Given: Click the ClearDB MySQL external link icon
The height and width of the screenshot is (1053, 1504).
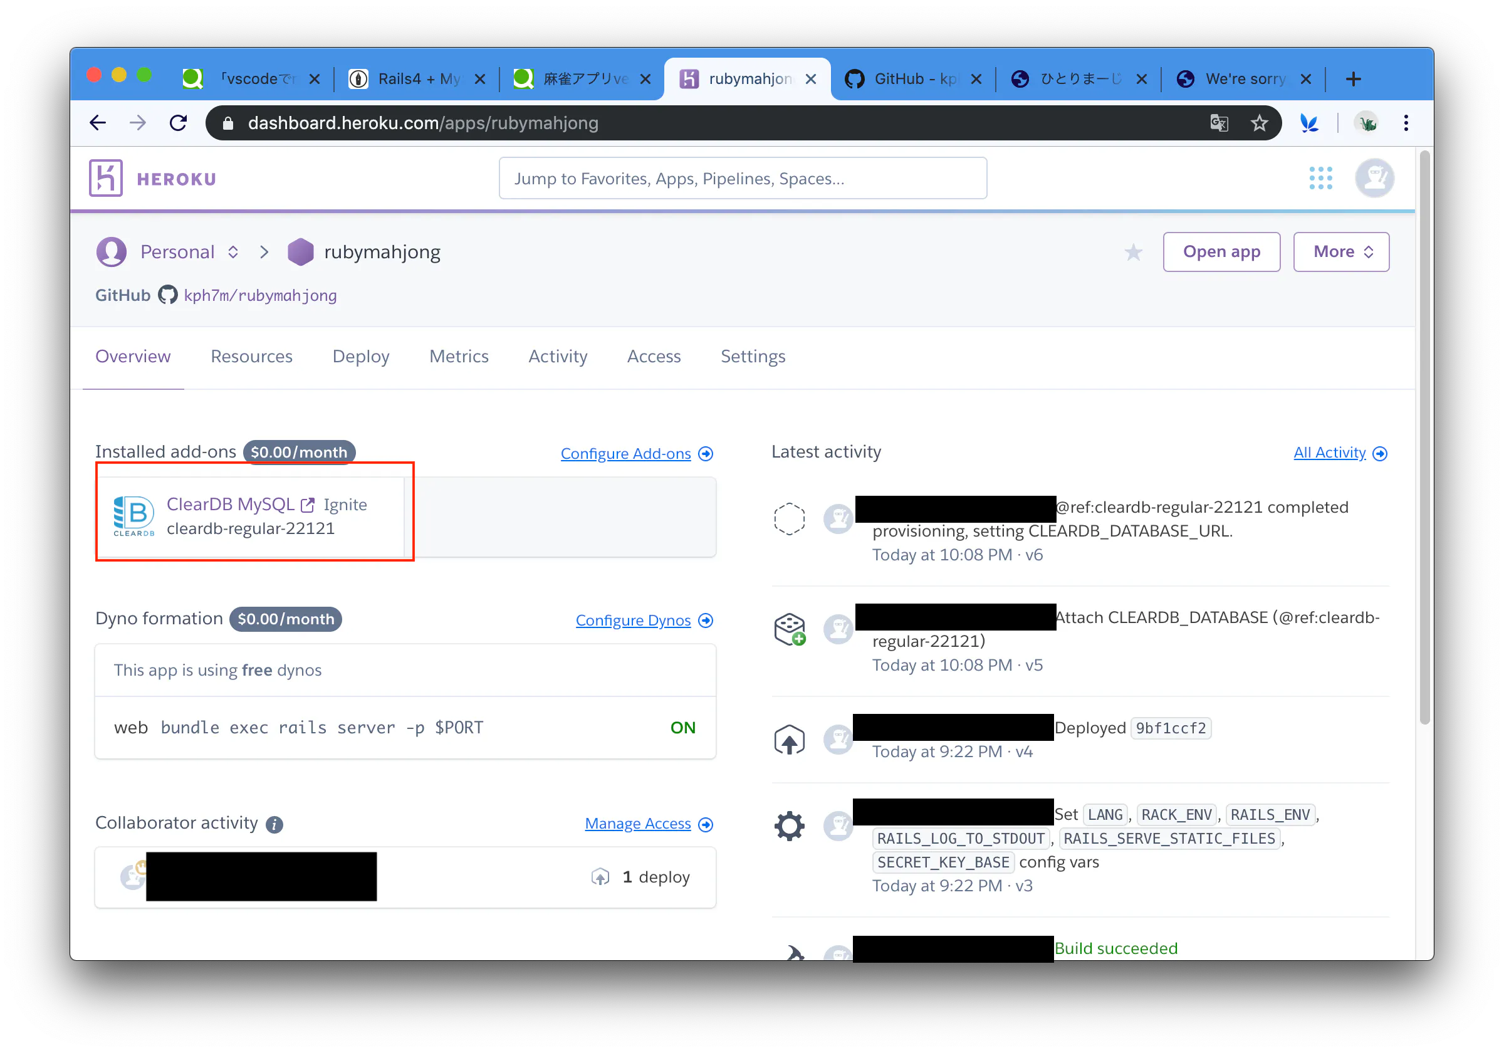Looking at the screenshot, I should 307,505.
